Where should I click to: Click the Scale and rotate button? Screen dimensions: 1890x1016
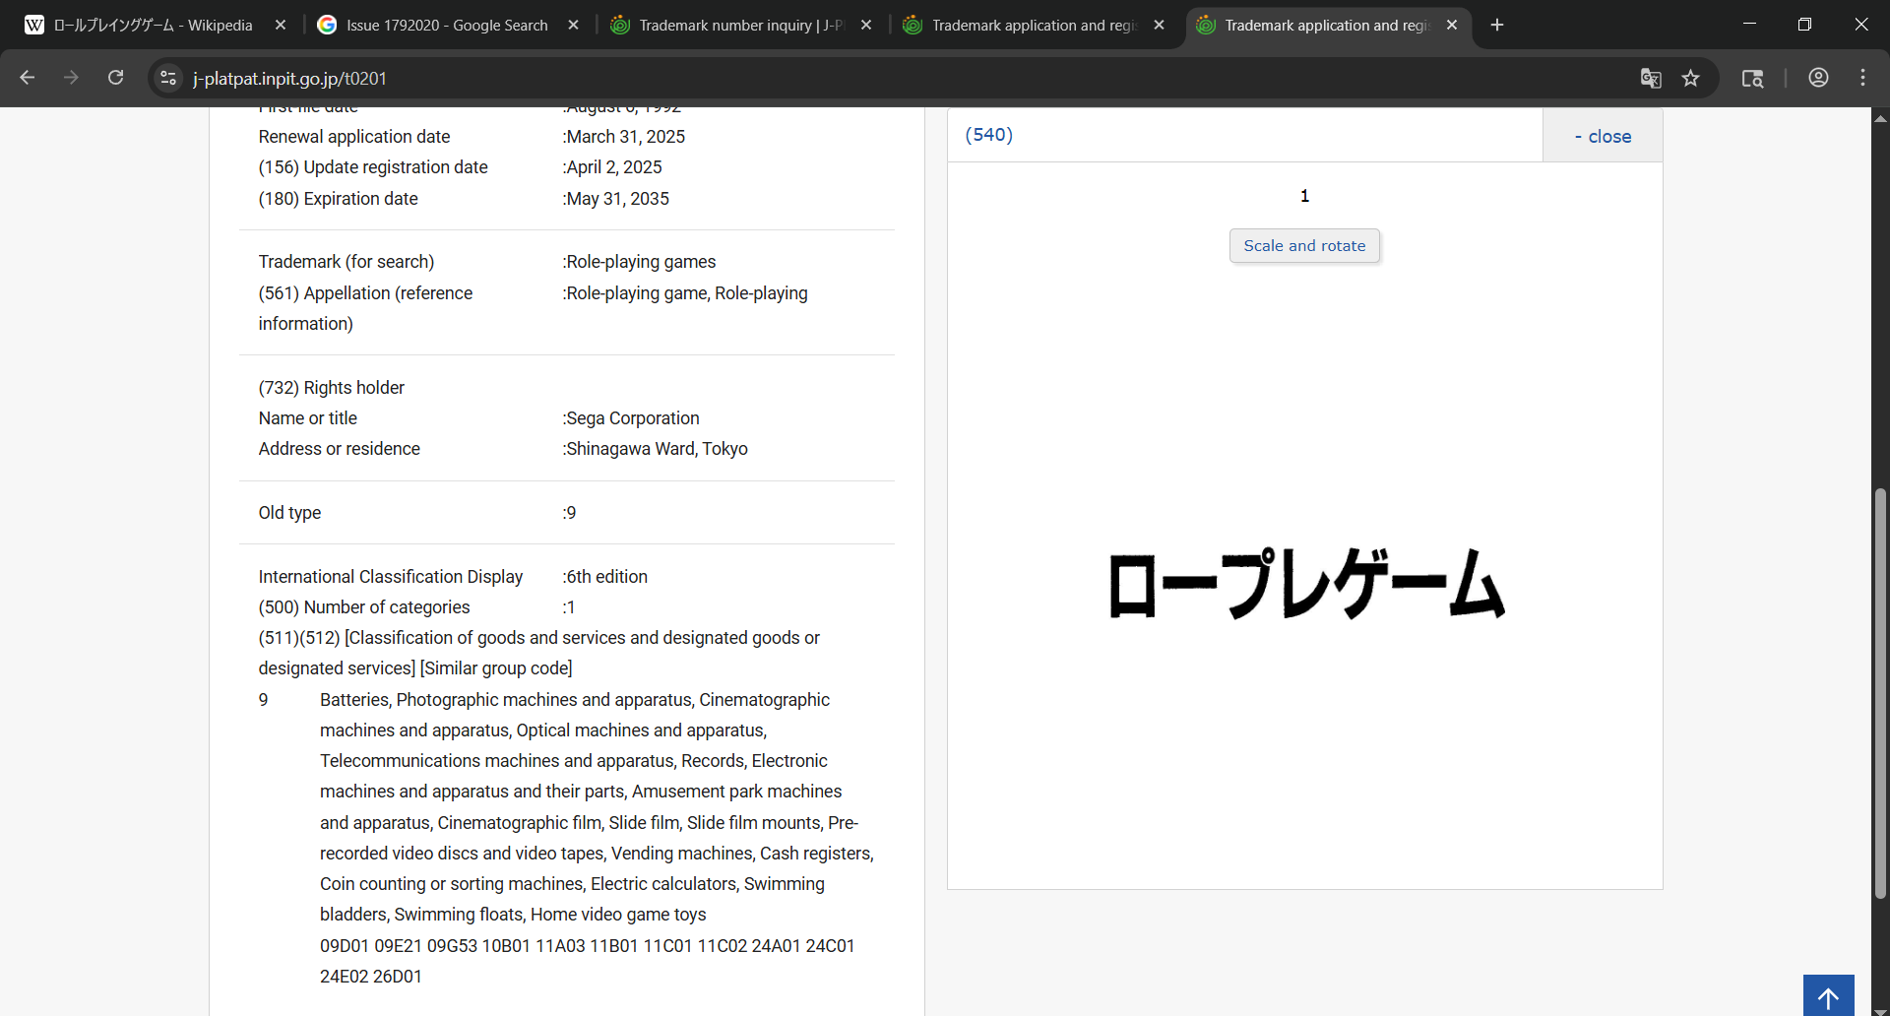click(1304, 246)
